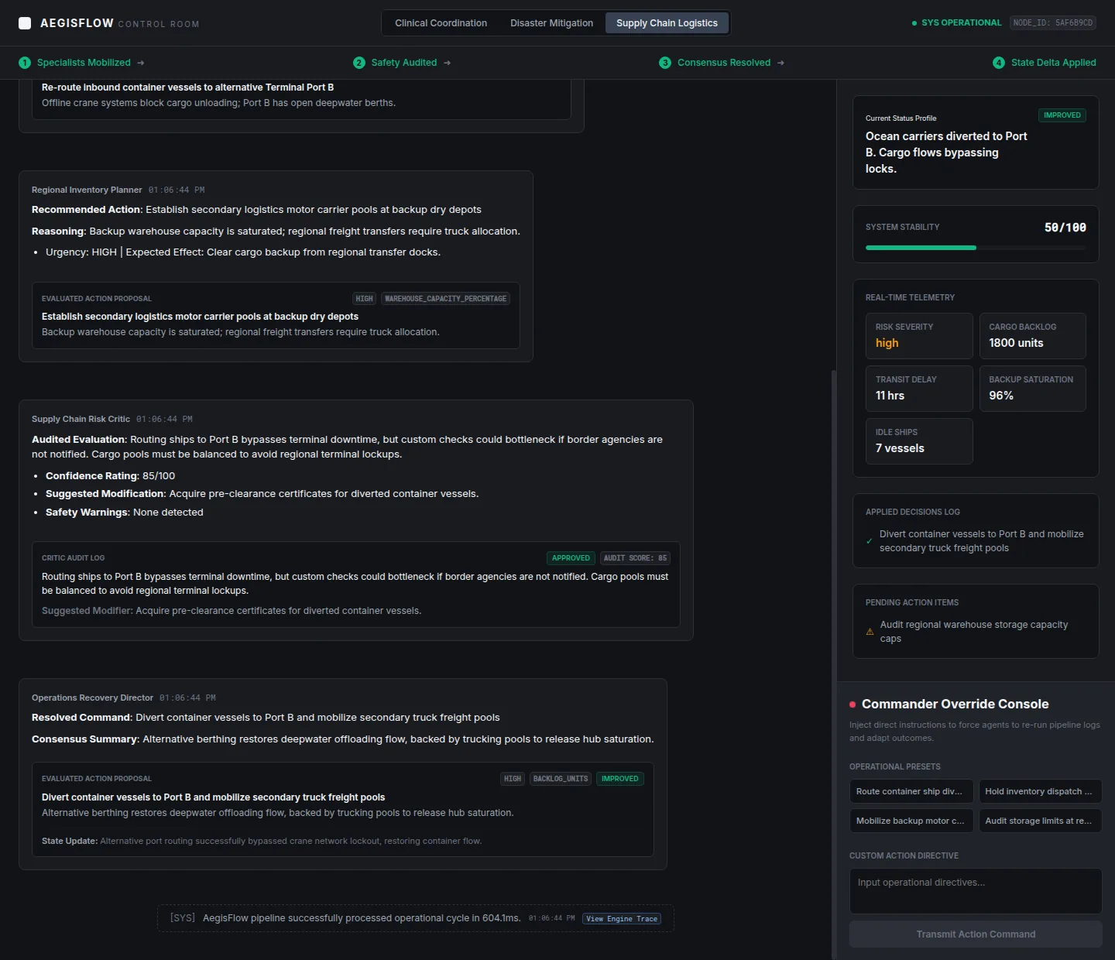Click the BACKLOG_UNITS tag

[561, 779]
